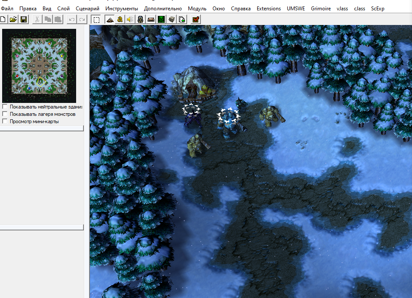Redo the last undone action
Image resolution: width=412 pixels, height=298 pixels.
(82, 19)
